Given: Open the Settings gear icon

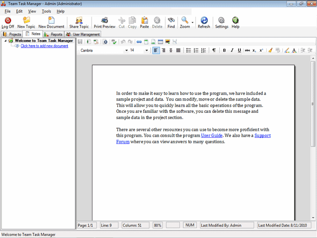Looking at the screenshot, I should (221, 22).
